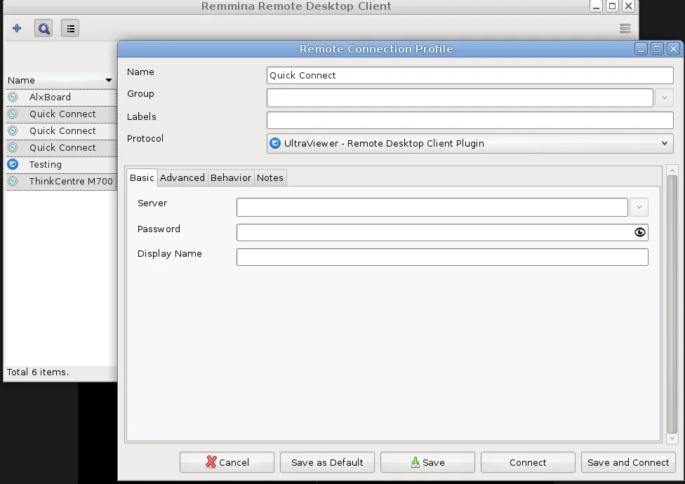Click the Testing profile UltraViewer icon
Image resolution: width=685 pixels, height=484 pixels.
point(13,164)
